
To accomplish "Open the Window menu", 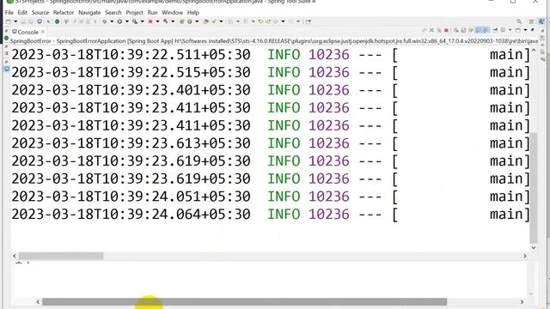I will pyautogui.click(x=172, y=13).
